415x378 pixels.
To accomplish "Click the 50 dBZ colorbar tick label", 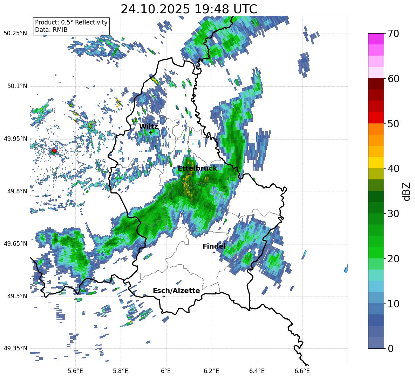I will [393, 123].
